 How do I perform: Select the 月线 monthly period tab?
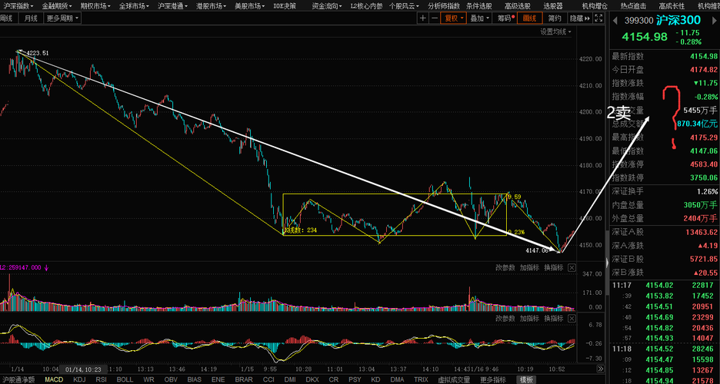click(32, 18)
